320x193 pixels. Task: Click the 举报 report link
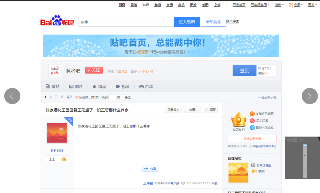(148, 183)
